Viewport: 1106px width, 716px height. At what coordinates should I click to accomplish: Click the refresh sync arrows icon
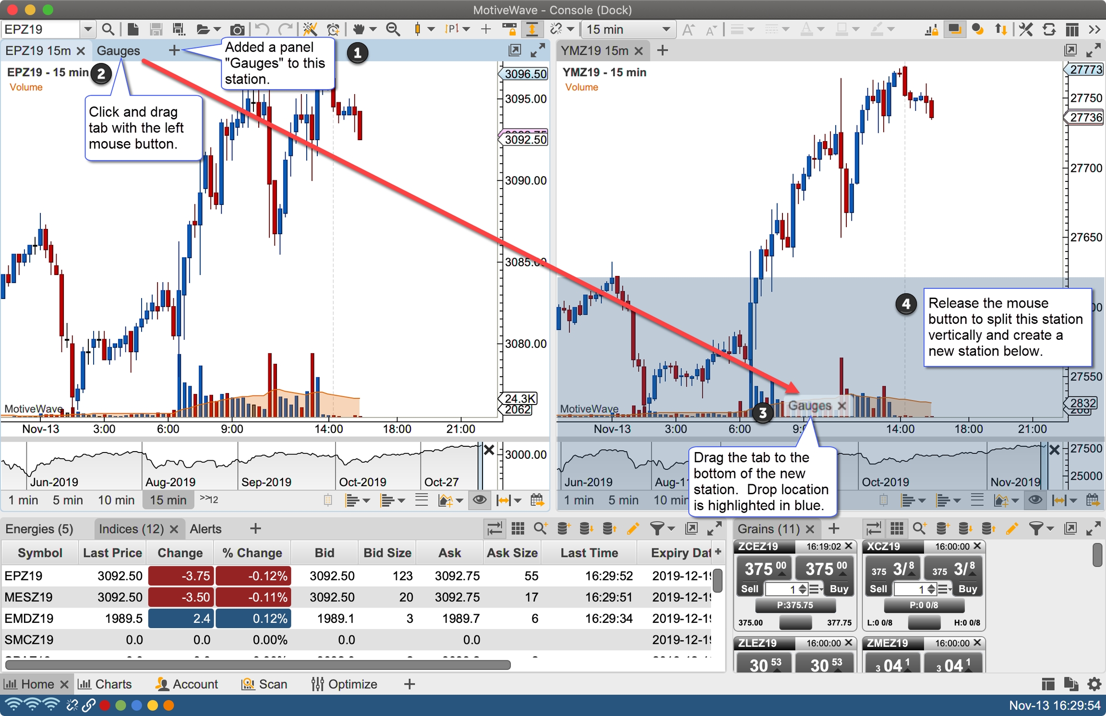(x=1049, y=30)
